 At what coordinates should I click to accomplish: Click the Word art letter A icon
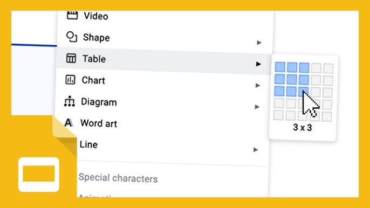tap(68, 123)
